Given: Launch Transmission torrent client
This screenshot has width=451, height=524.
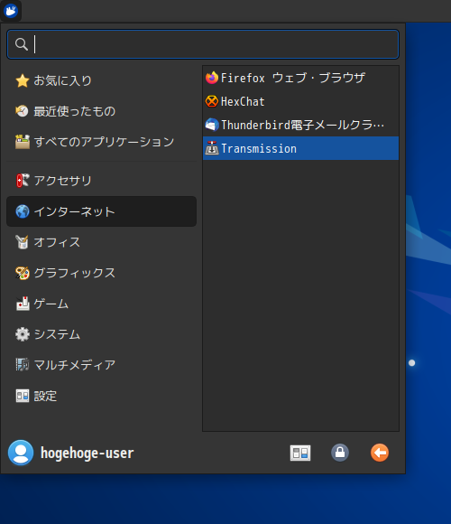Looking at the screenshot, I should pyautogui.click(x=300, y=148).
